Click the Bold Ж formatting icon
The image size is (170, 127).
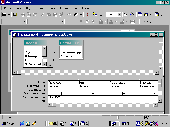[81, 21]
